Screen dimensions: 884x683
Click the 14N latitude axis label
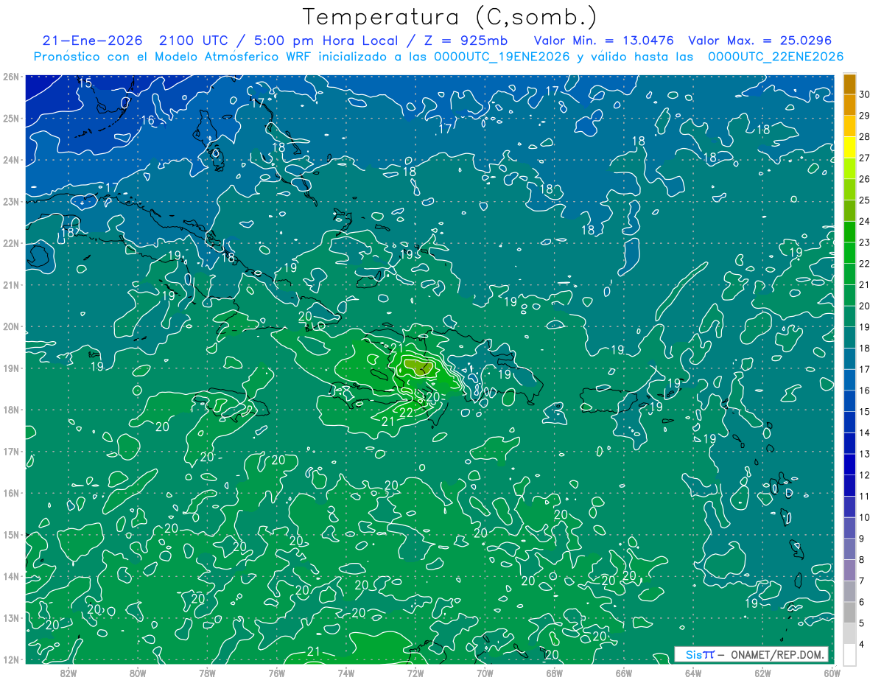(x=11, y=576)
